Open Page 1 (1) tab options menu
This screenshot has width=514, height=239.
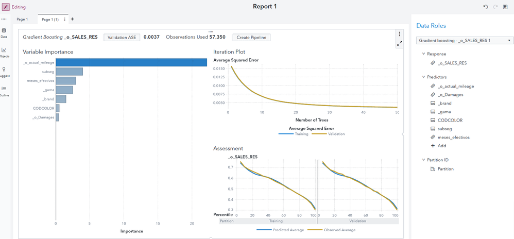64,19
